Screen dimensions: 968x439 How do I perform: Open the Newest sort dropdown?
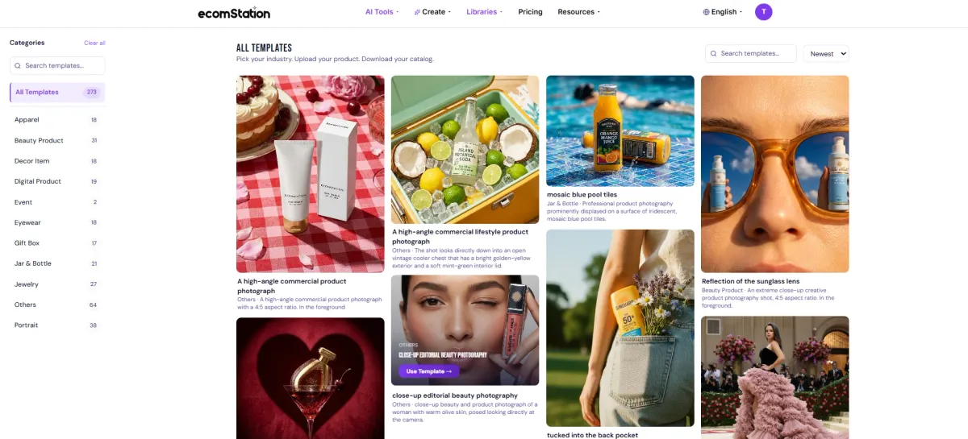(825, 53)
